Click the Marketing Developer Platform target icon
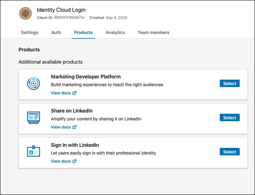The width and height of the screenshot is (255, 195). (x=33, y=83)
